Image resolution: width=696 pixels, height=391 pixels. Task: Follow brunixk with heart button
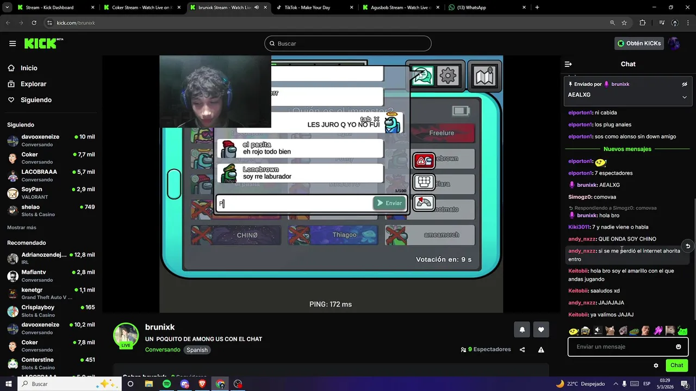(x=541, y=330)
